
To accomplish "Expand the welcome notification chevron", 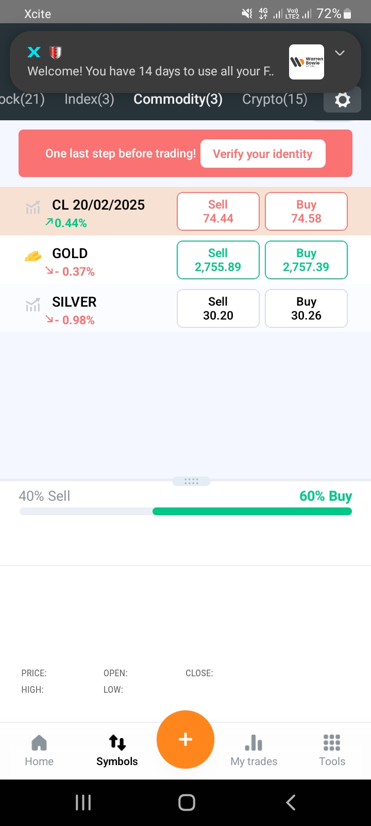I will coord(340,53).
